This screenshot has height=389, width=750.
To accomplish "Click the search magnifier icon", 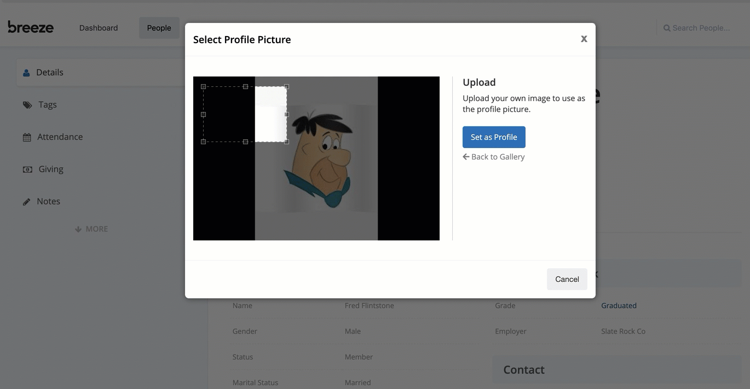I will [667, 28].
